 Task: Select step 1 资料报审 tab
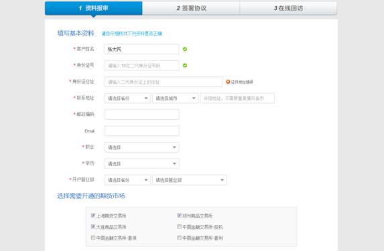point(94,8)
